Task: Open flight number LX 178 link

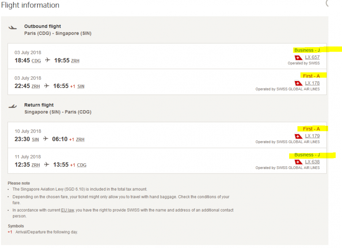Action: click(x=312, y=83)
